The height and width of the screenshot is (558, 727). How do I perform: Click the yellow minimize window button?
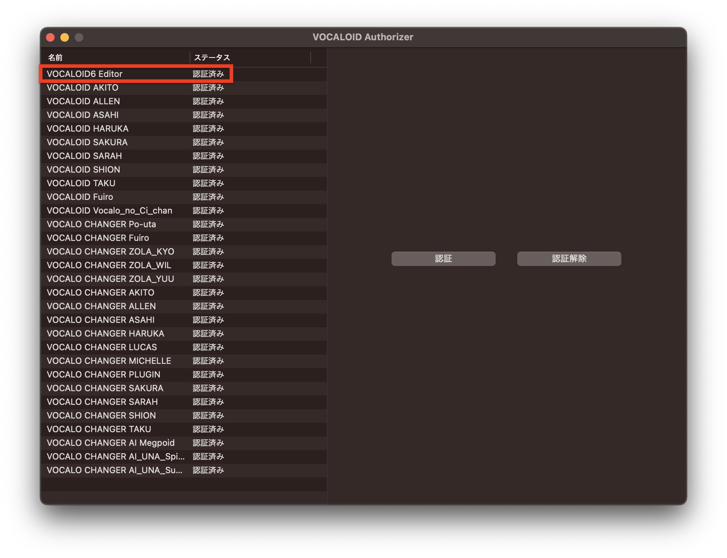click(65, 37)
